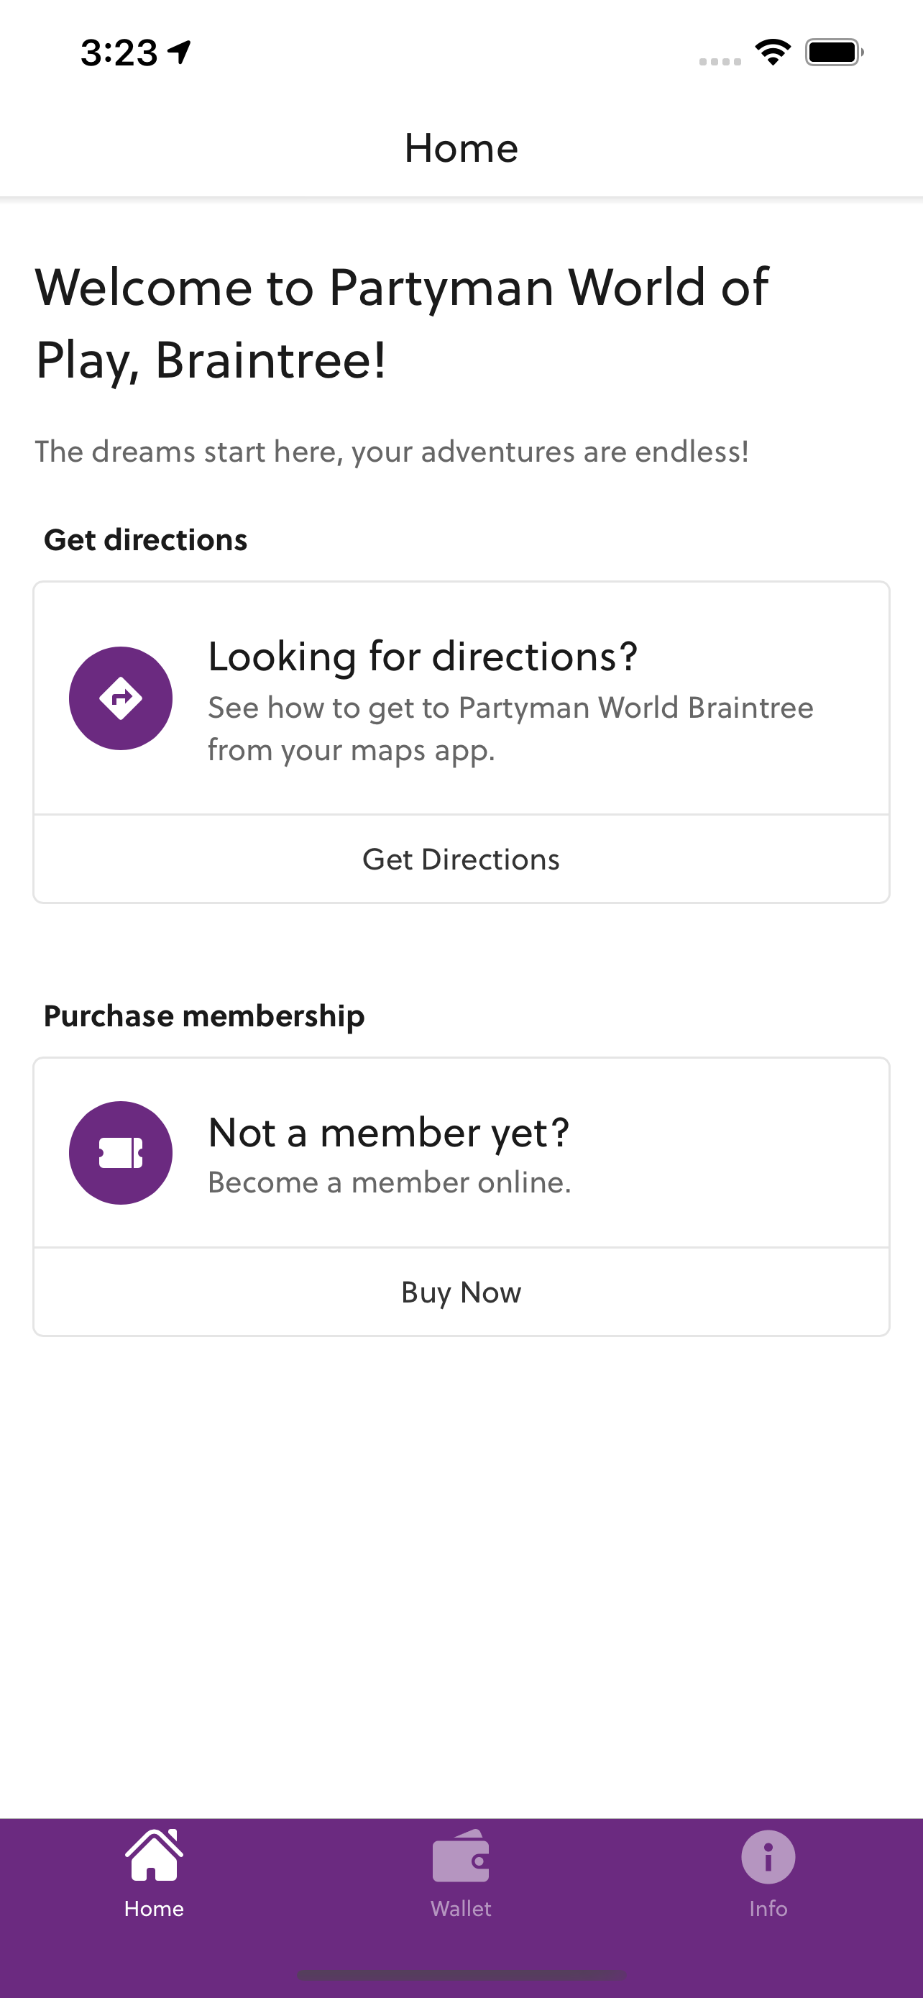Tap the 3:23 clock in status bar
Screen dimensions: 923x1998
point(119,53)
